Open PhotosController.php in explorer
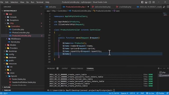 point(21,33)
